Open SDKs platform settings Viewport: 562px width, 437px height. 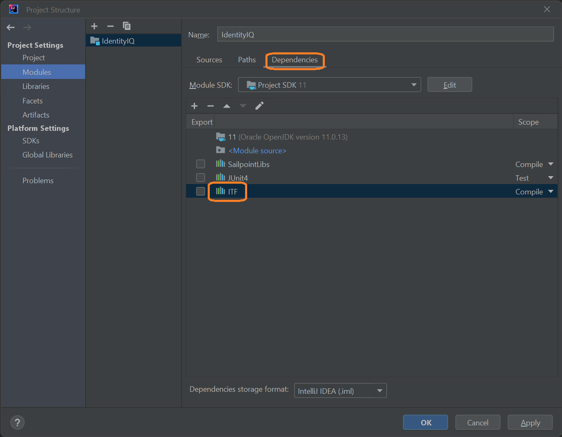coord(31,141)
